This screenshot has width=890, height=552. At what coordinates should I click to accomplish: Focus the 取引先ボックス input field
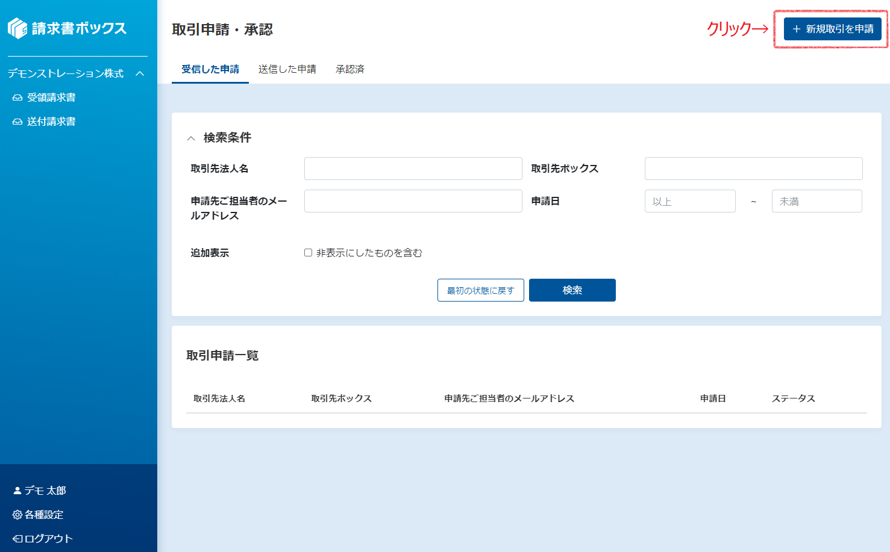coord(754,169)
